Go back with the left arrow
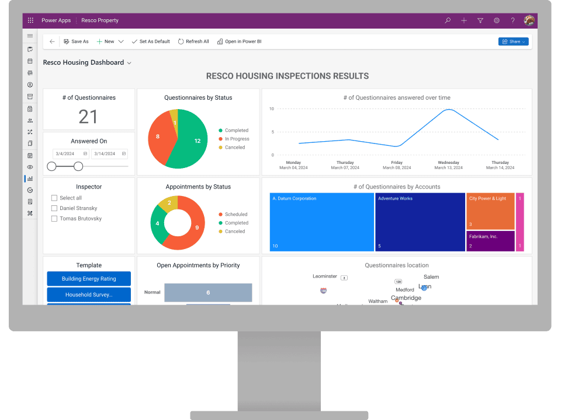The image size is (561, 420). [x=52, y=41]
